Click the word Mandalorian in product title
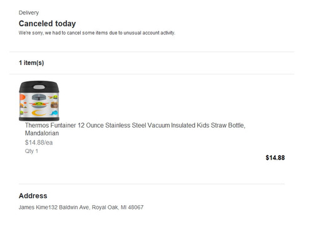 coord(42,133)
